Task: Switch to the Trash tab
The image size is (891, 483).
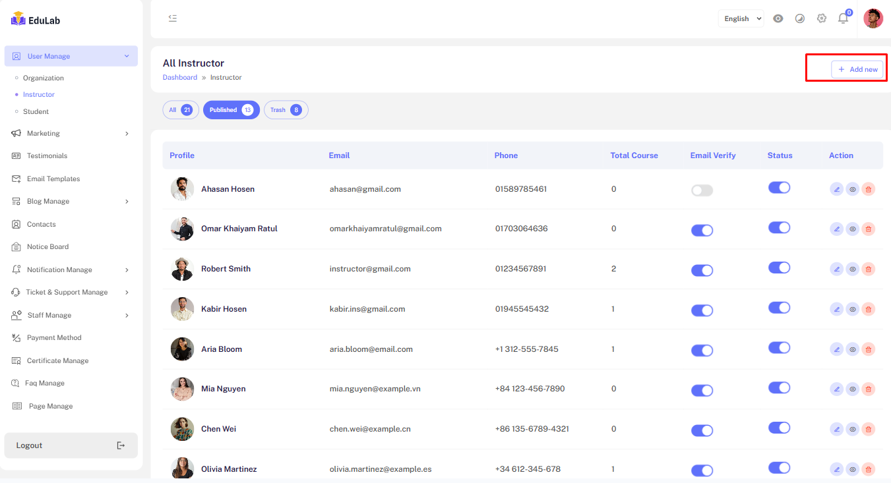Action: point(286,110)
